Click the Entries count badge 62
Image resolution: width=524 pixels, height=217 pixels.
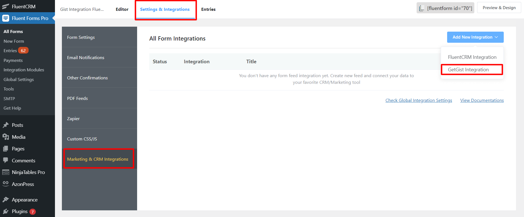[x=23, y=51]
